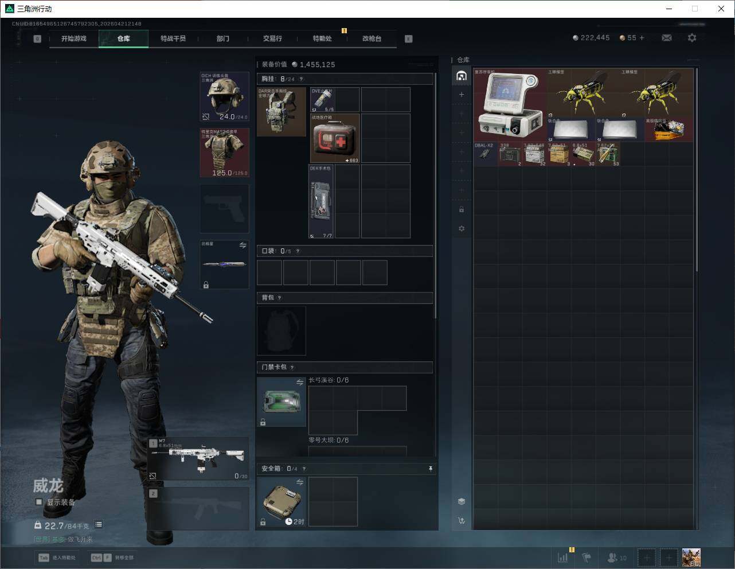Image resolution: width=735 pixels, height=569 pixels.
Task: Select the second 工蜂模型 bee model item
Action: coord(656,93)
